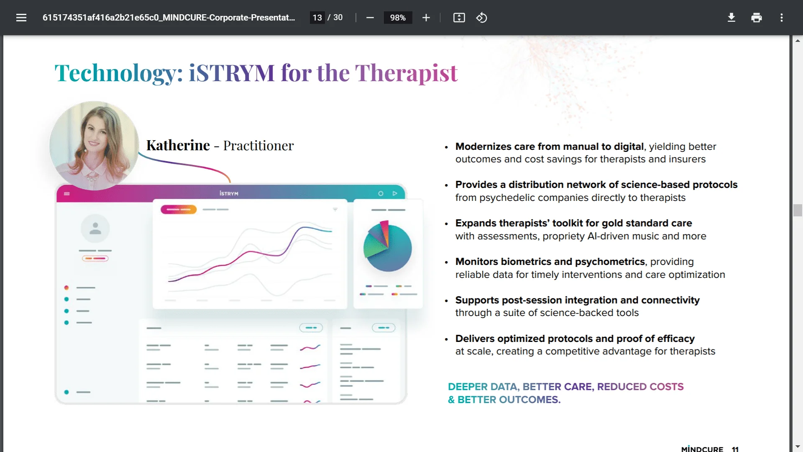Click the vertical scrollbar thumb
The width and height of the screenshot is (803, 452).
tap(798, 210)
